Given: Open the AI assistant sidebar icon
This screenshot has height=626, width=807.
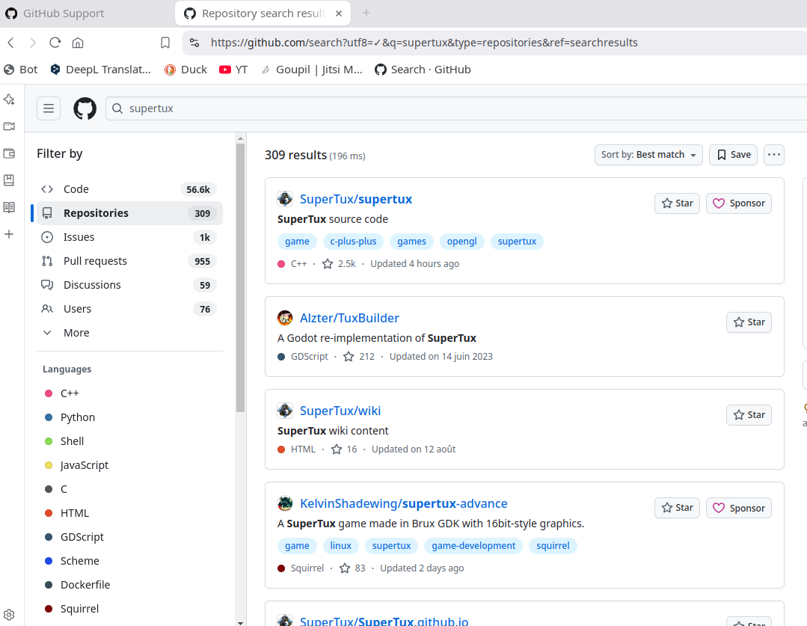Looking at the screenshot, I should 9,99.
